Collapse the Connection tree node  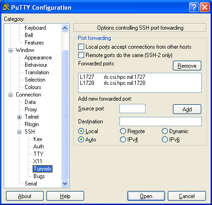click(x=10, y=95)
